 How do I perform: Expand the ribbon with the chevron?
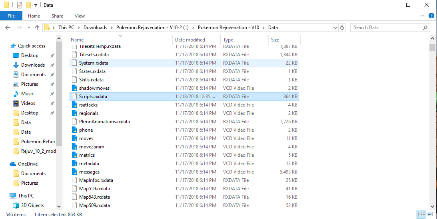pyautogui.click(x=423, y=16)
